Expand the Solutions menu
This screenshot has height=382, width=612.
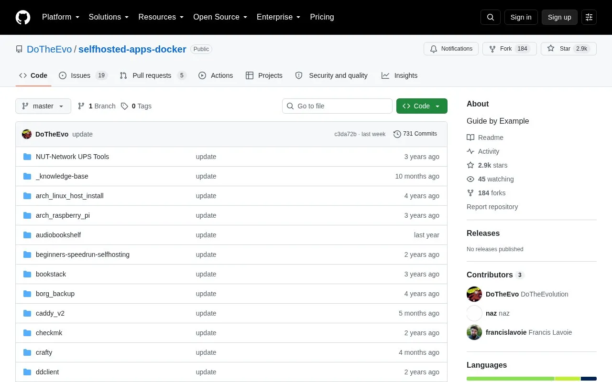tap(109, 17)
